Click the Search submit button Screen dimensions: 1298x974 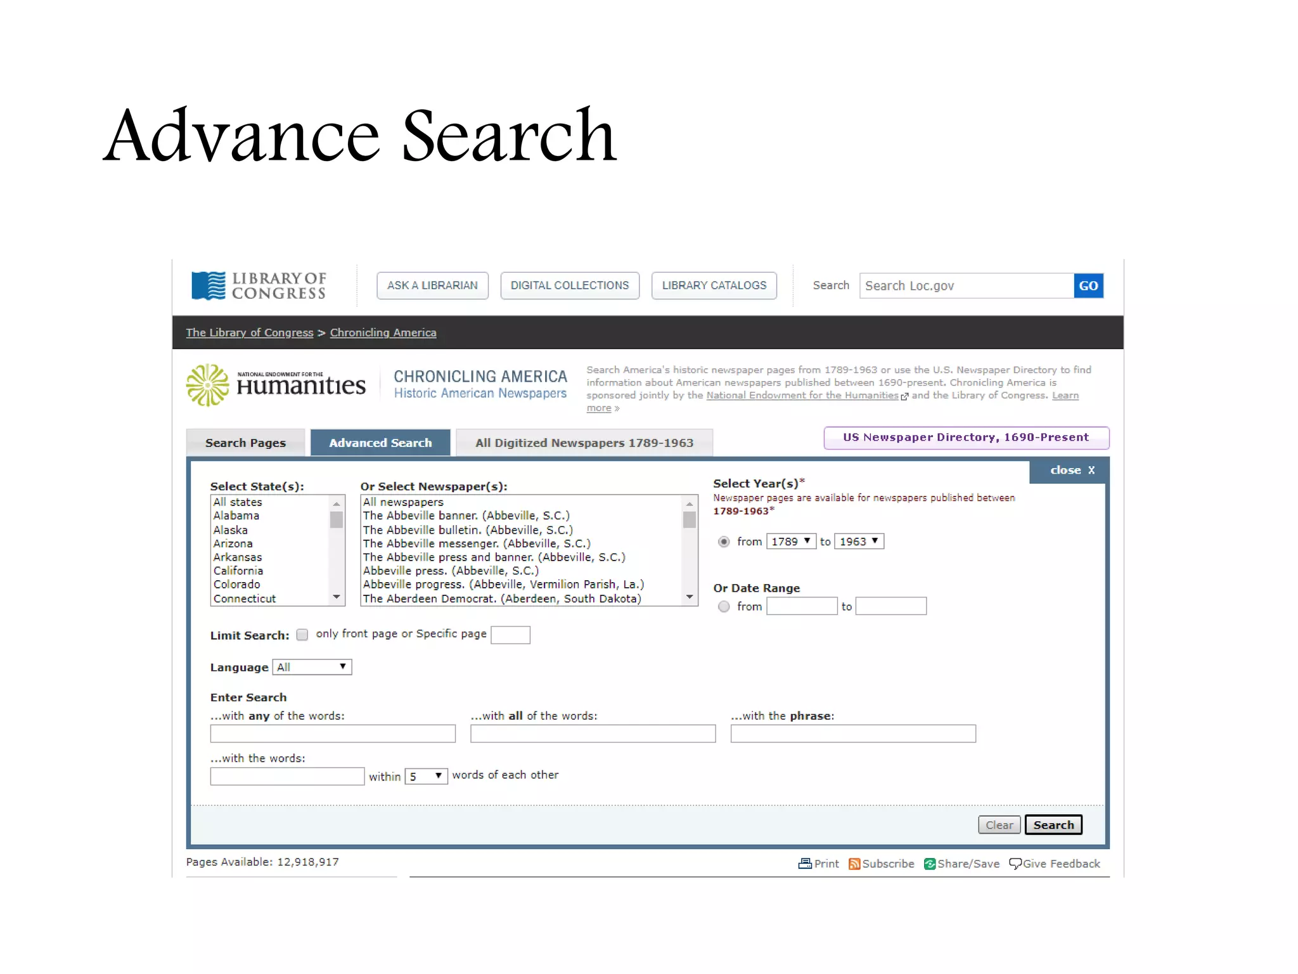1053,825
